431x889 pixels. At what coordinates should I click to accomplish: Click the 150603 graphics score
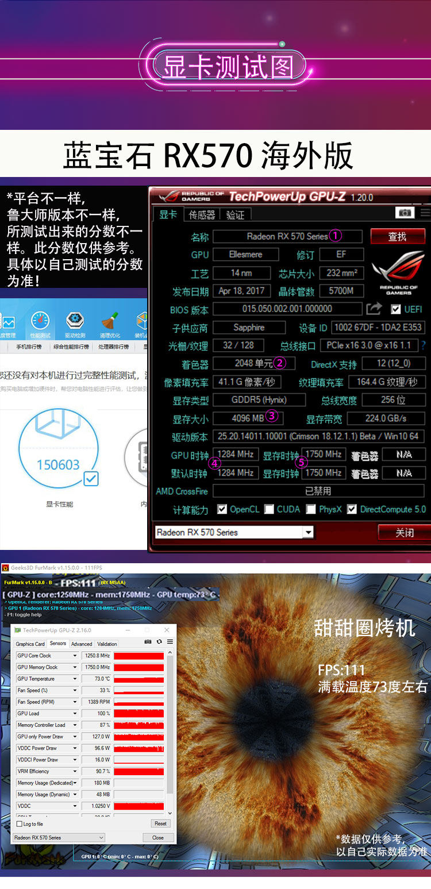58,464
